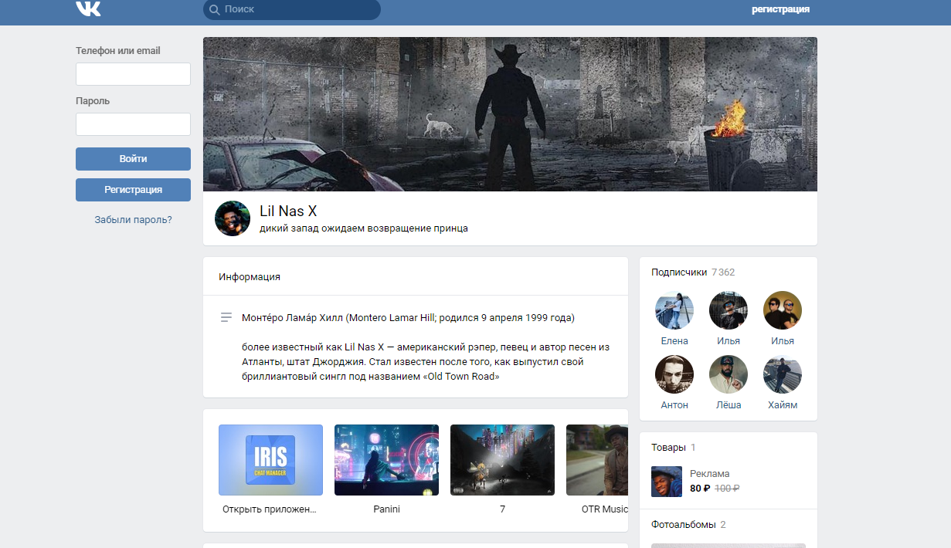The height and width of the screenshot is (548, 951).
Task: Open avatar of Илья in middle column
Action: point(729,310)
